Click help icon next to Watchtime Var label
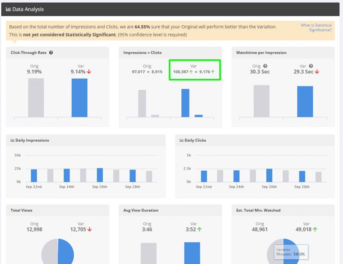Image resolution: width=343 pixels, height=264 pixels. coord(311,66)
